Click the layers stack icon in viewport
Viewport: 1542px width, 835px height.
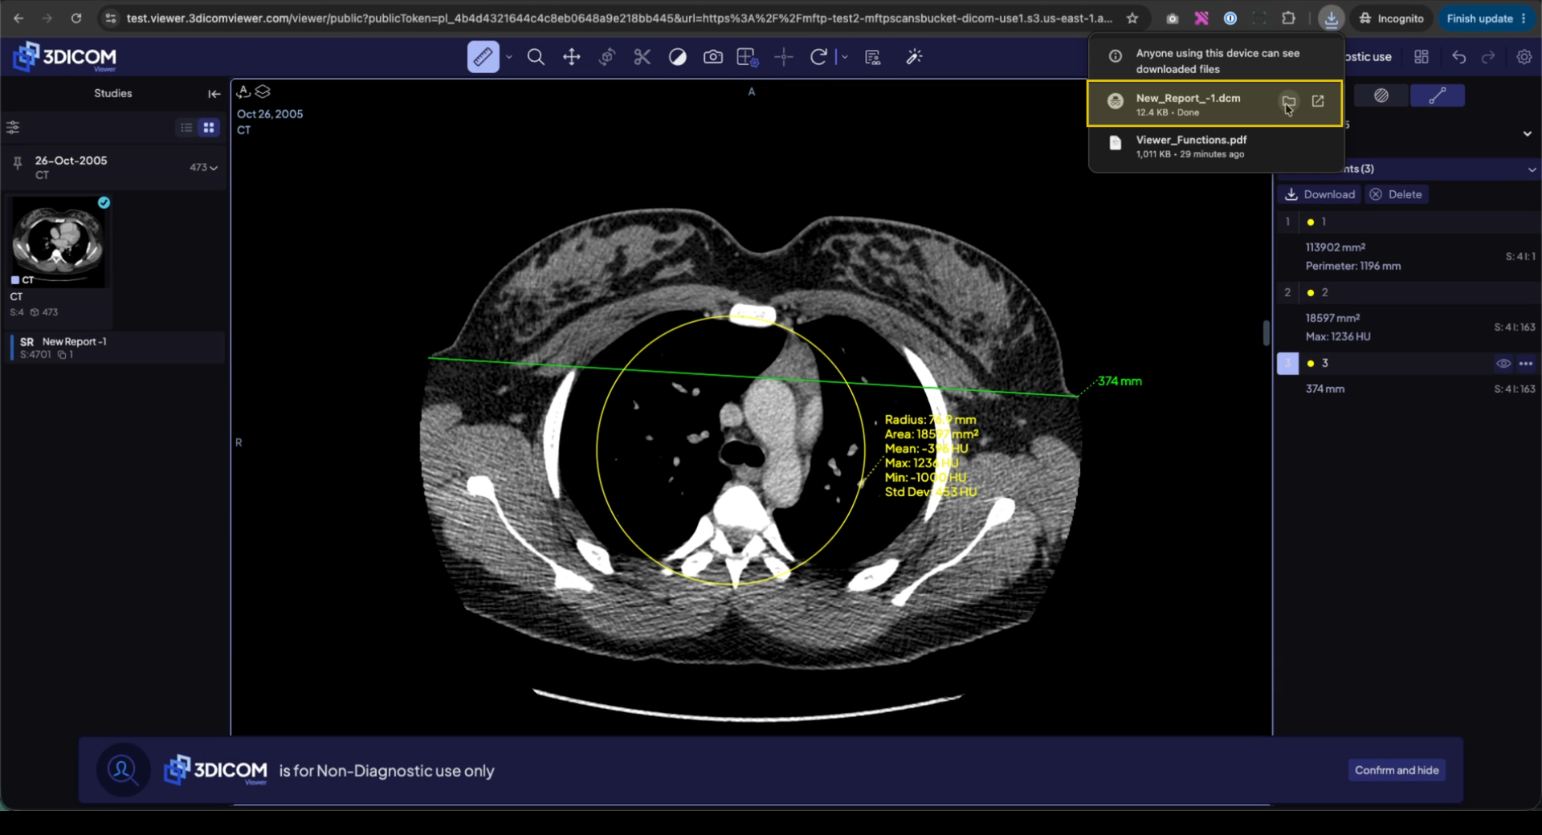263,92
